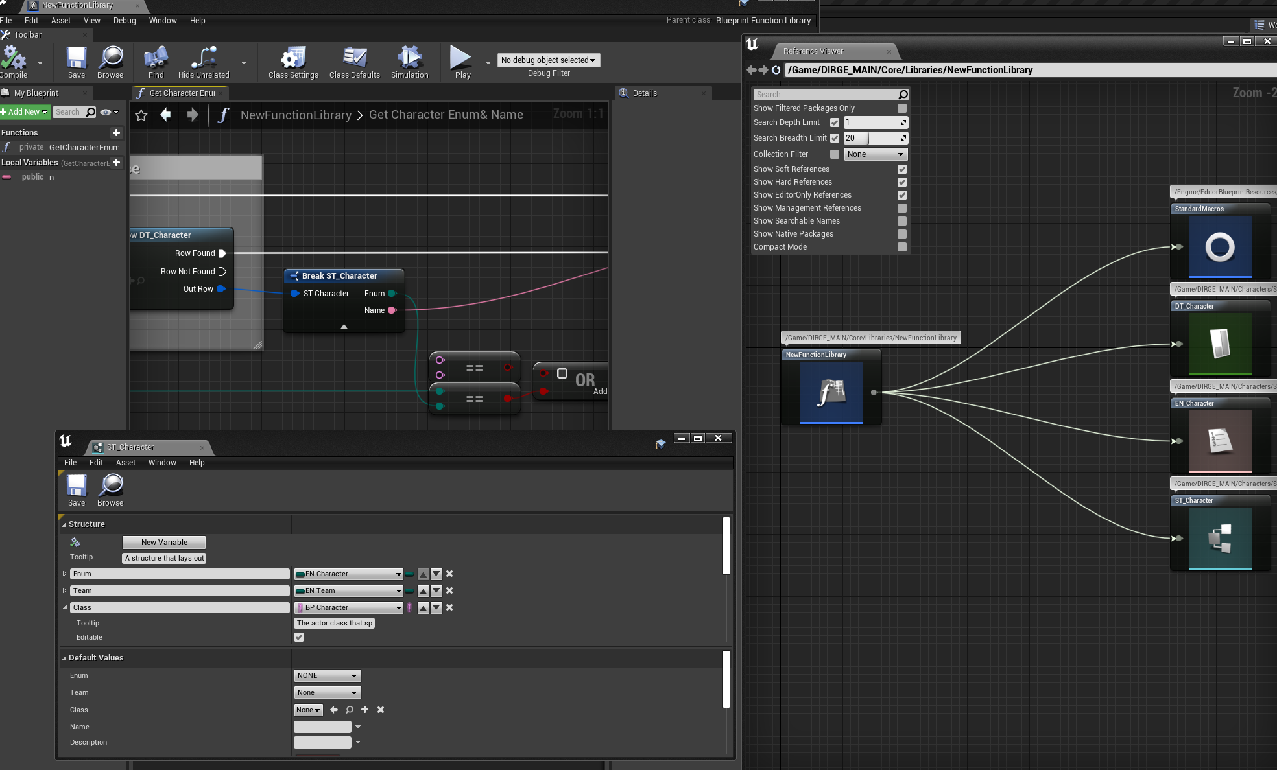Toggle Search Breadth Limit checkbox

click(835, 138)
